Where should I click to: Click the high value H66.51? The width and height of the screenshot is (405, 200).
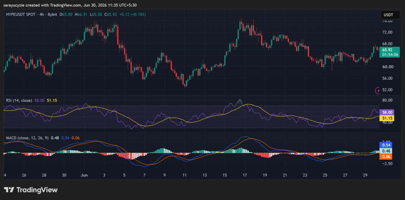tap(81, 15)
